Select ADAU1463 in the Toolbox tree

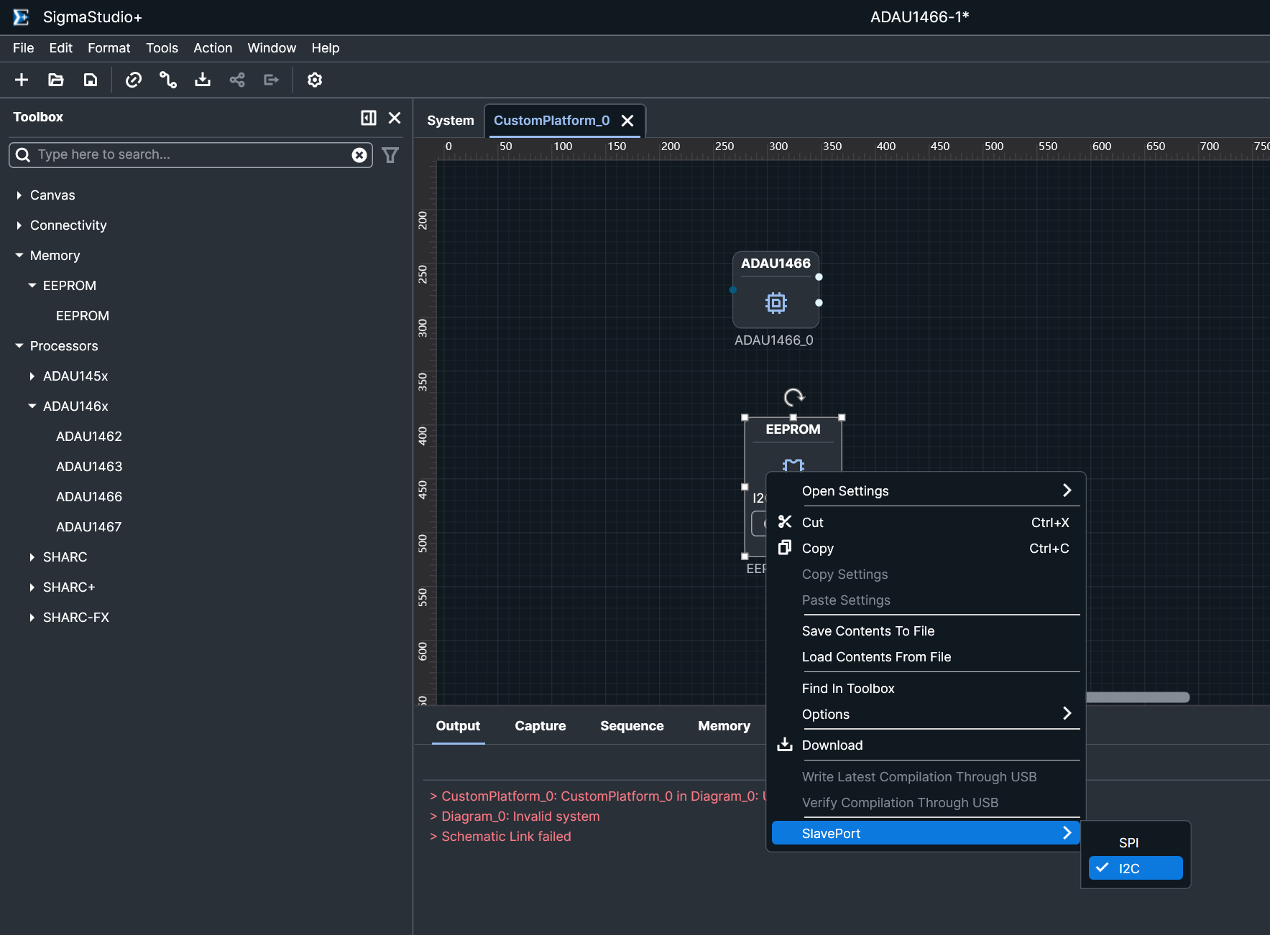[89, 467]
